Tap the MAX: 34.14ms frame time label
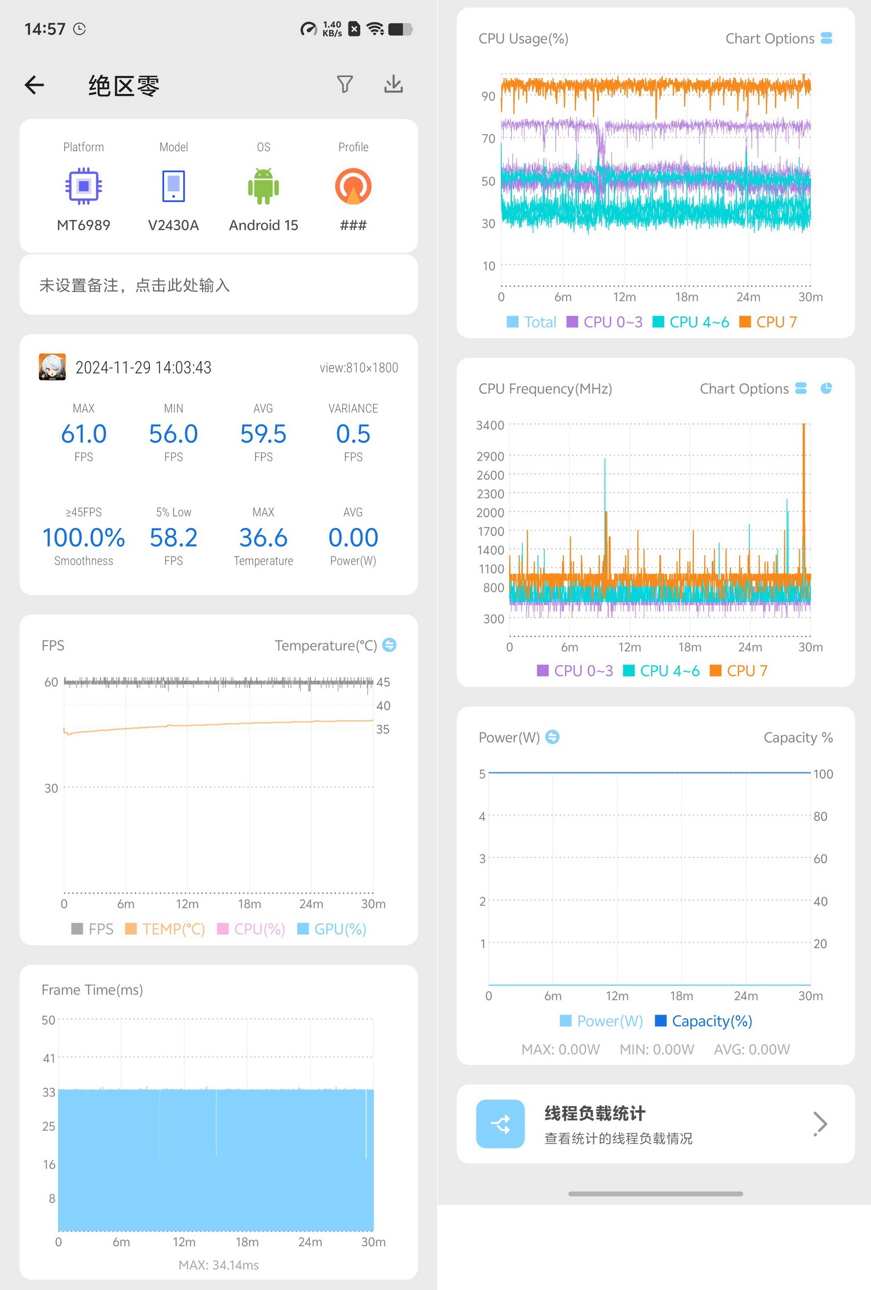This screenshot has width=871, height=1290. click(219, 1265)
